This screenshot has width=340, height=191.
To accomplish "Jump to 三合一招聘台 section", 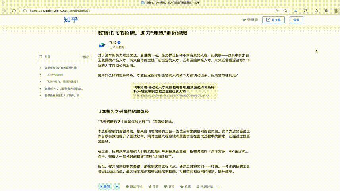I will 55,75.
